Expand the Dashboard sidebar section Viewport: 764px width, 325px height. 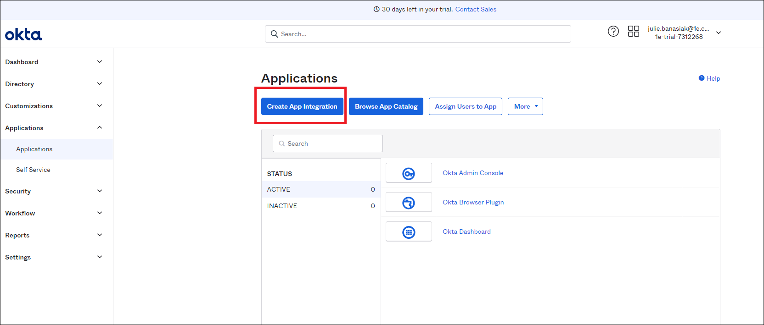(x=100, y=62)
